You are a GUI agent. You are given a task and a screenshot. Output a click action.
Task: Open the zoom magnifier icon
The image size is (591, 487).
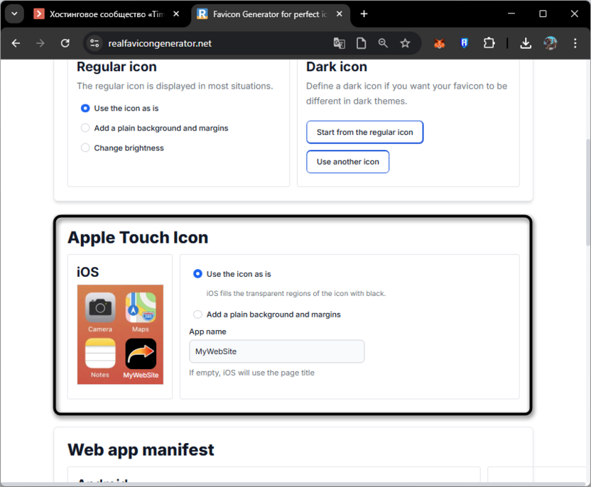coord(383,43)
